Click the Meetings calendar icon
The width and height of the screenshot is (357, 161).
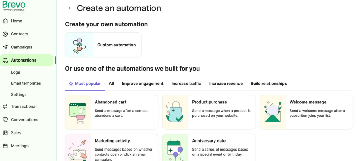pos(5,146)
